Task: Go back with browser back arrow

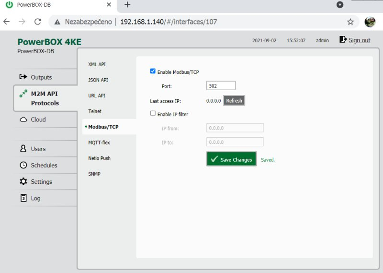Action: pyautogui.click(x=7, y=22)
